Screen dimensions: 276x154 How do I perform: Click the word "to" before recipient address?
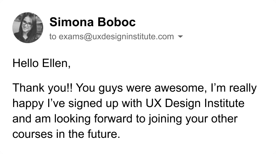coord(53,37)
